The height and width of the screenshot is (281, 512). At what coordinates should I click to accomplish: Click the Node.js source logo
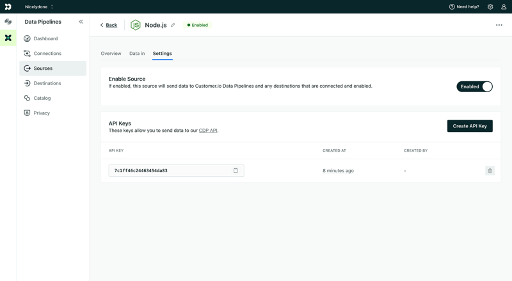coord(136,25)
